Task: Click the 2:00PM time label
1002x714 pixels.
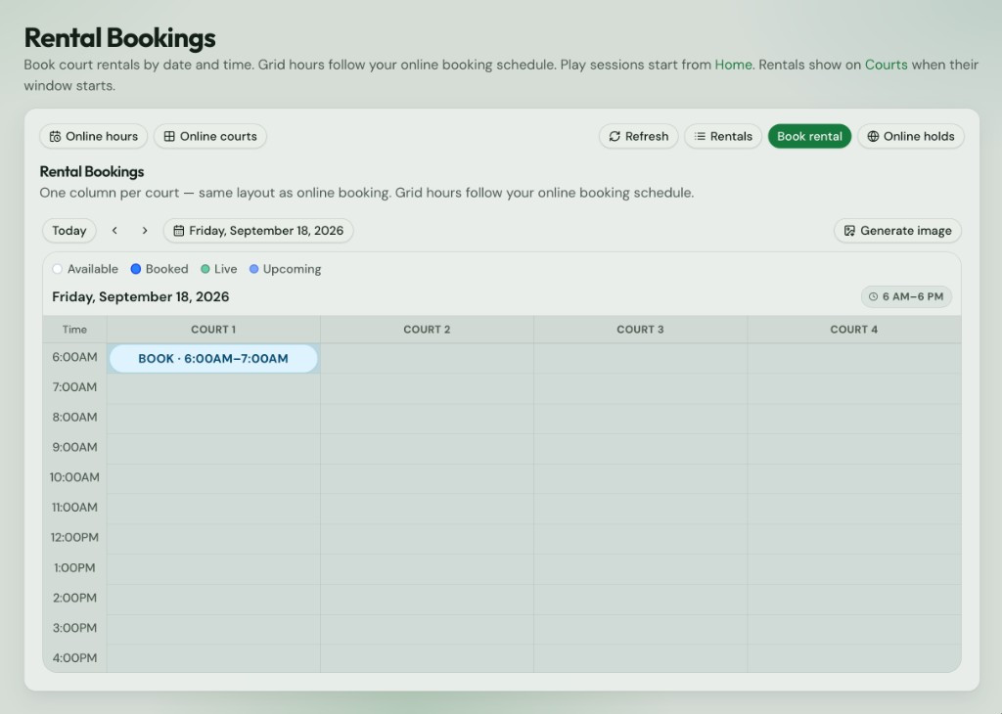Action: point(74,598)
